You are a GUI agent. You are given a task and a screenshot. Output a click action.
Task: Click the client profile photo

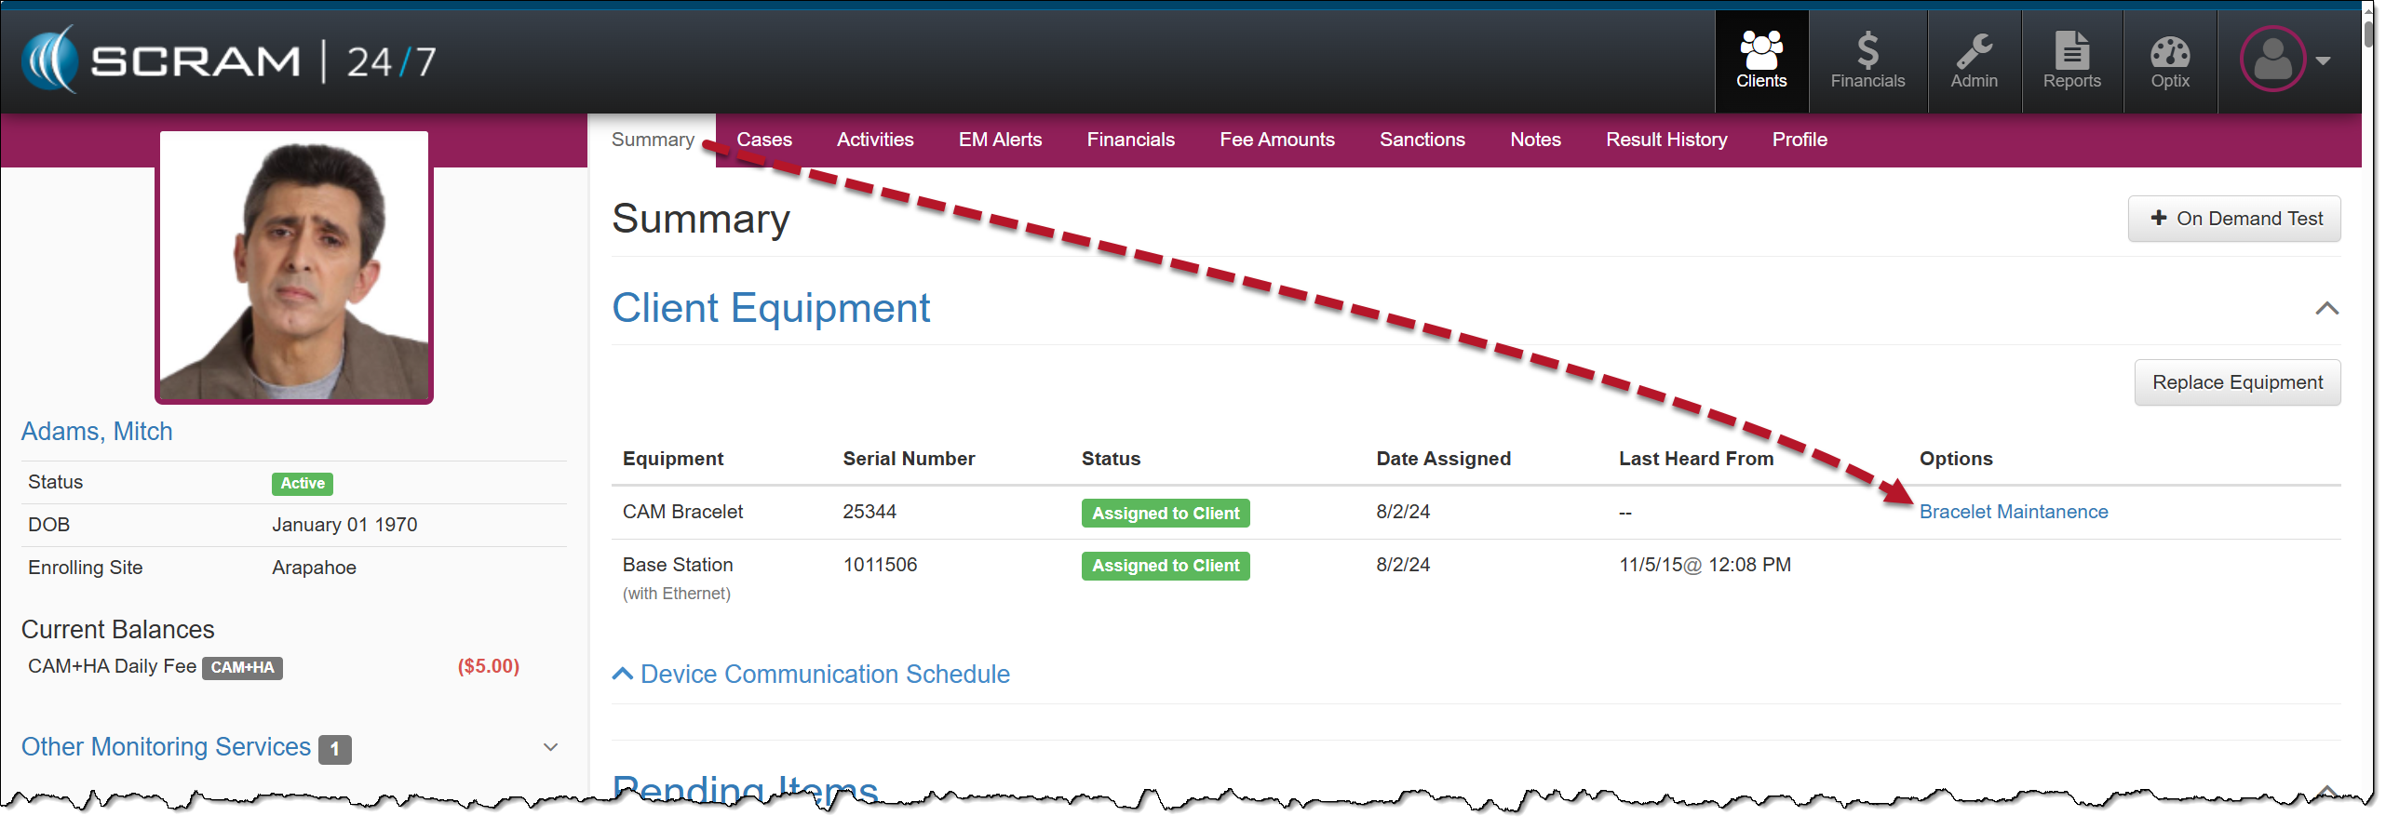[294, 267]
